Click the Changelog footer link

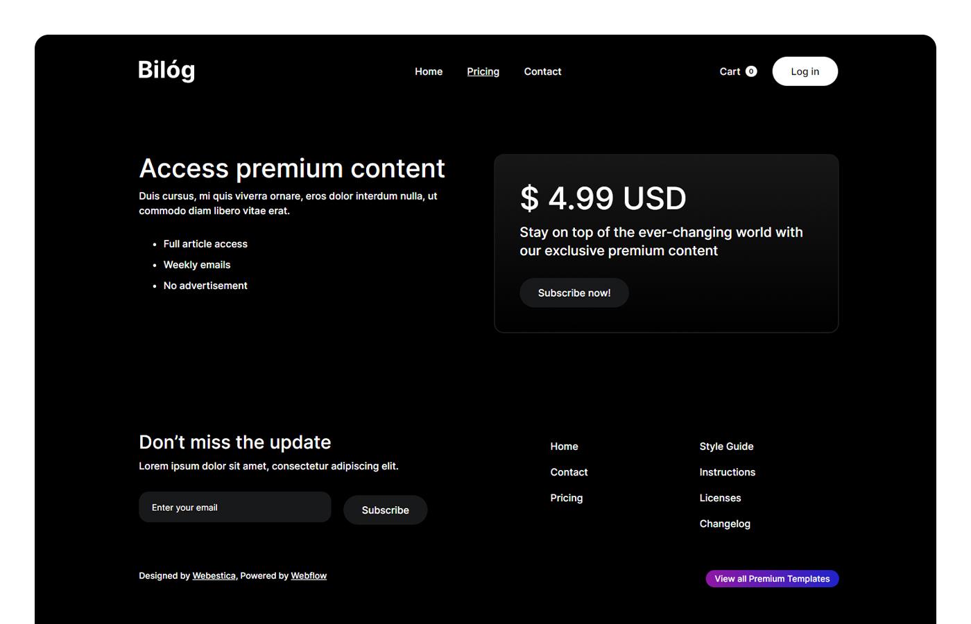[x=725, y=523]
